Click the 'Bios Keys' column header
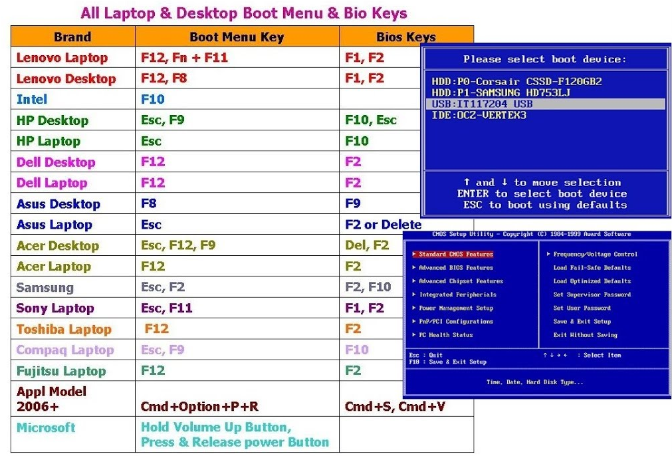672x456 pixels. coord(405,37)
